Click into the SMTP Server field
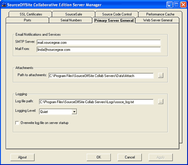The width and height of the screenshot is (188, 165). (99, 43)
